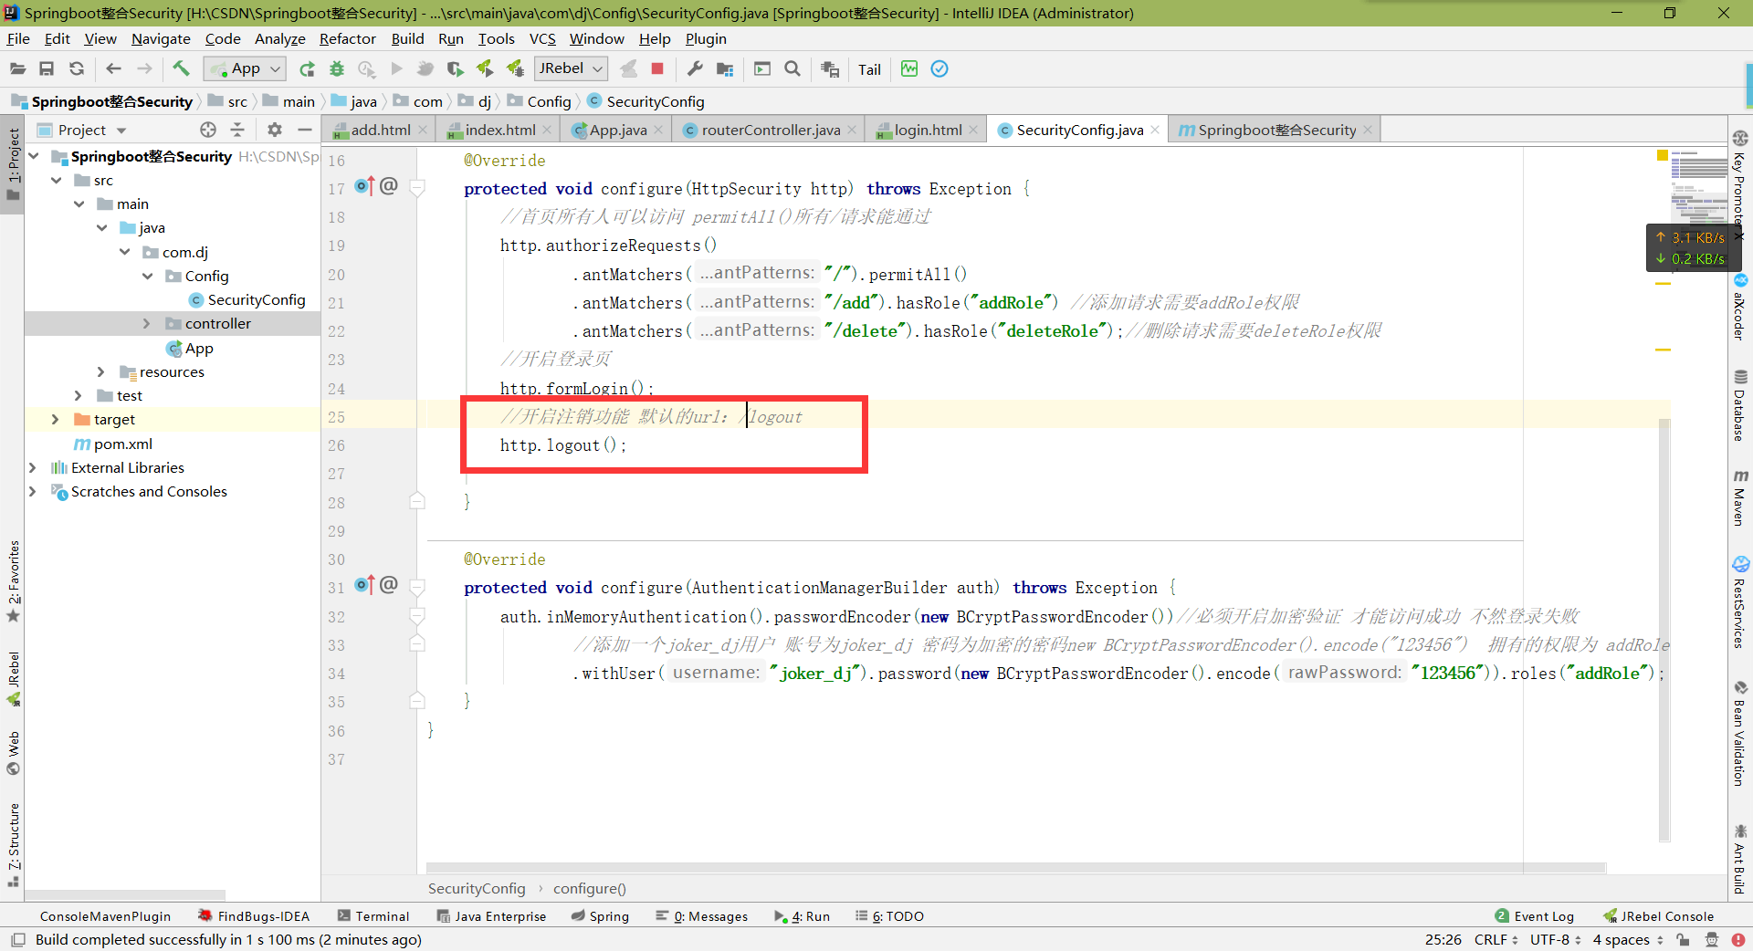Close the add.html tab
Screen dimensions: 1753x951
point(423,131)
